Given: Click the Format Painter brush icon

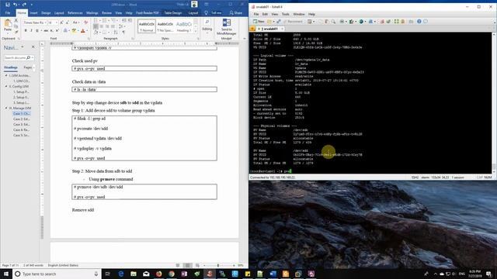Looking at the screenshot, I should point(16,31).
